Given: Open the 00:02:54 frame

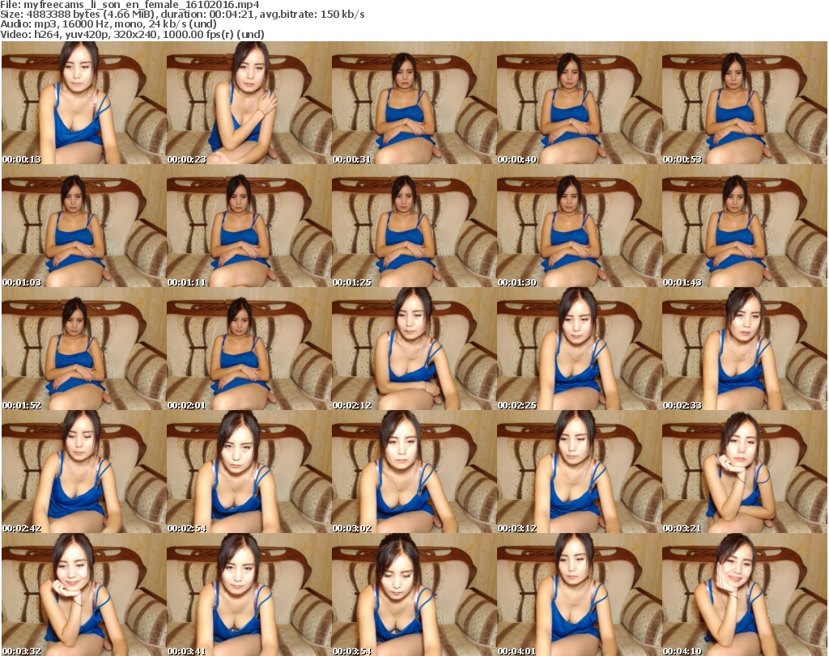Looking at the screenshot, I should point(249,472).
